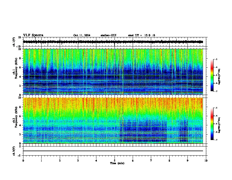Click the ch.2 color scale bar

pos(212,124)
